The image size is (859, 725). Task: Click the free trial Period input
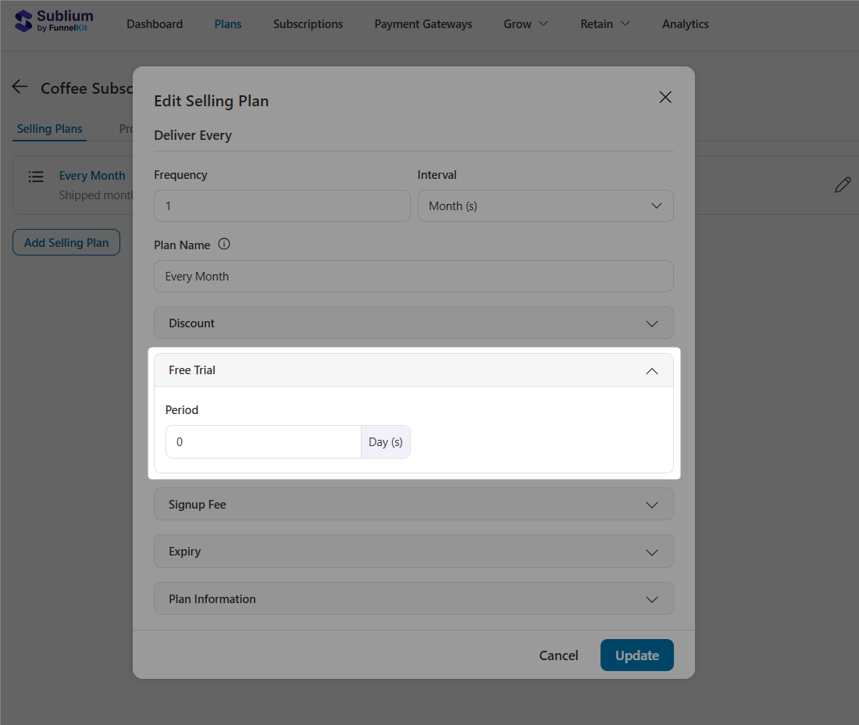[x=263, y=442]
